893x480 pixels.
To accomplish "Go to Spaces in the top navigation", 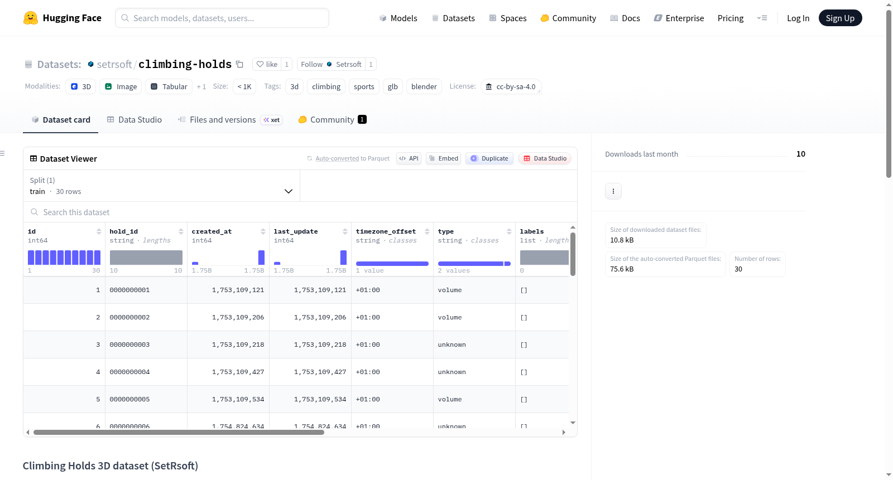I will coord(508,18).
